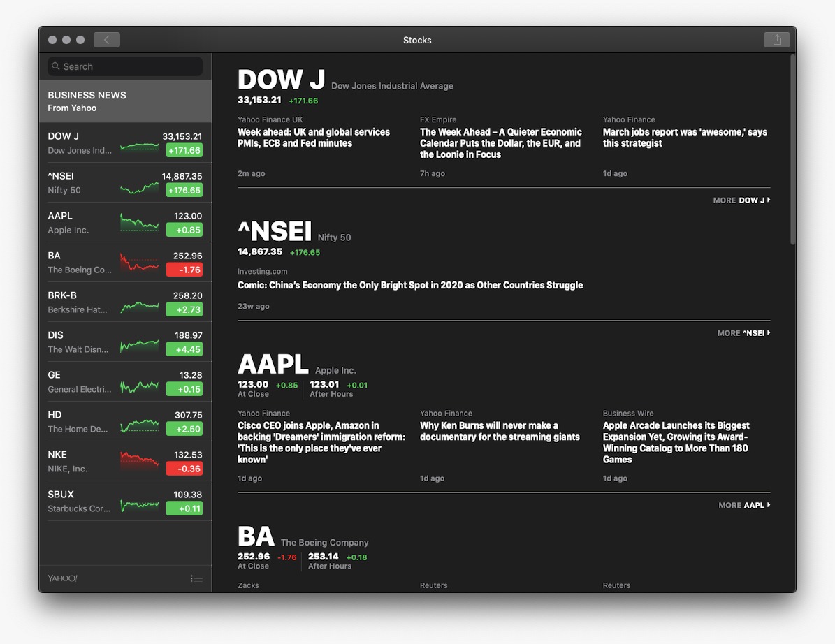Toggle the +0.11 change badge for SBUX
The height and width of the screenshot is (644, 835).
pyautogui.click(x=184, y=508)
